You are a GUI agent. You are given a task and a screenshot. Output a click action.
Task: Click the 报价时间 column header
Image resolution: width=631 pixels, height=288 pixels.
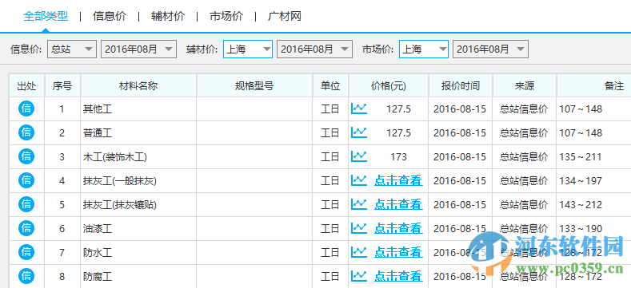(x=461, y=85)
